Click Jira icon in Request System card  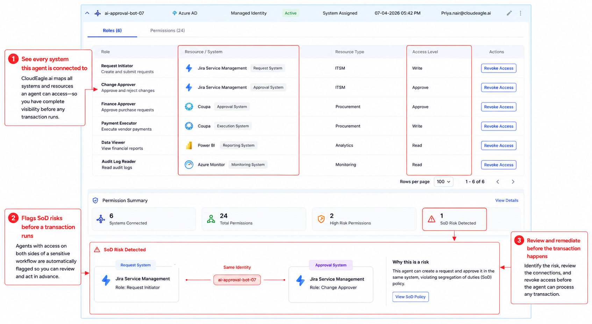click(x=106, y=280)
